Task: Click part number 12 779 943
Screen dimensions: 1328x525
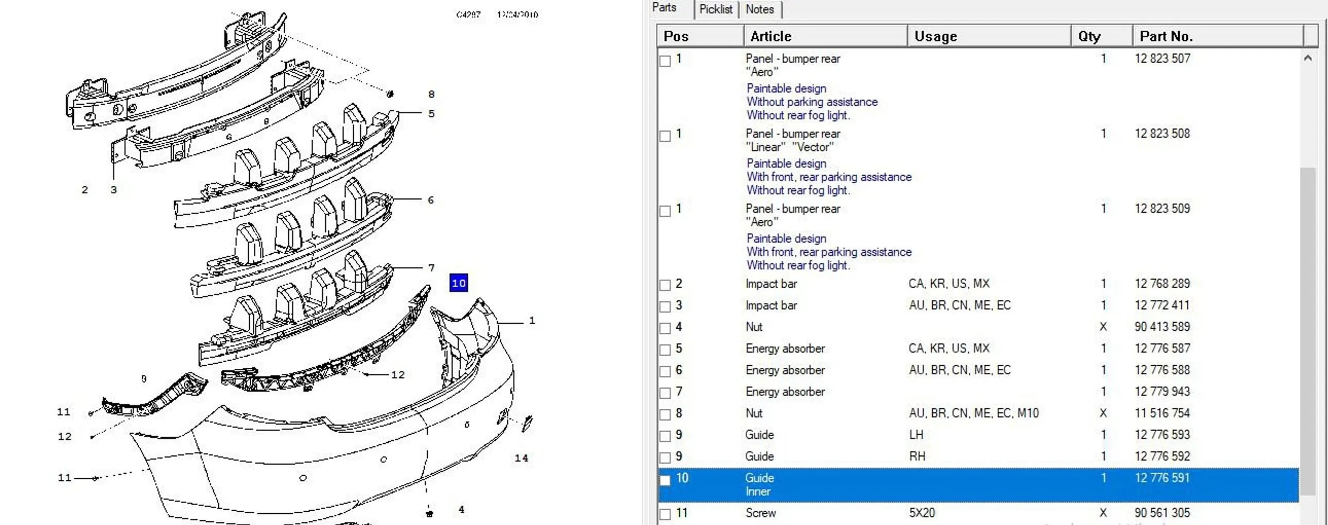Action: pos(1162,391)
